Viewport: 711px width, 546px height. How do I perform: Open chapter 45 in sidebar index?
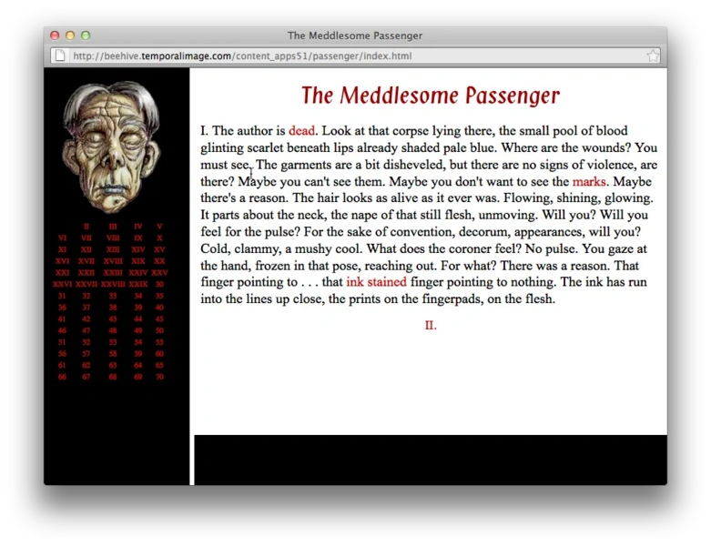point(159,319)
